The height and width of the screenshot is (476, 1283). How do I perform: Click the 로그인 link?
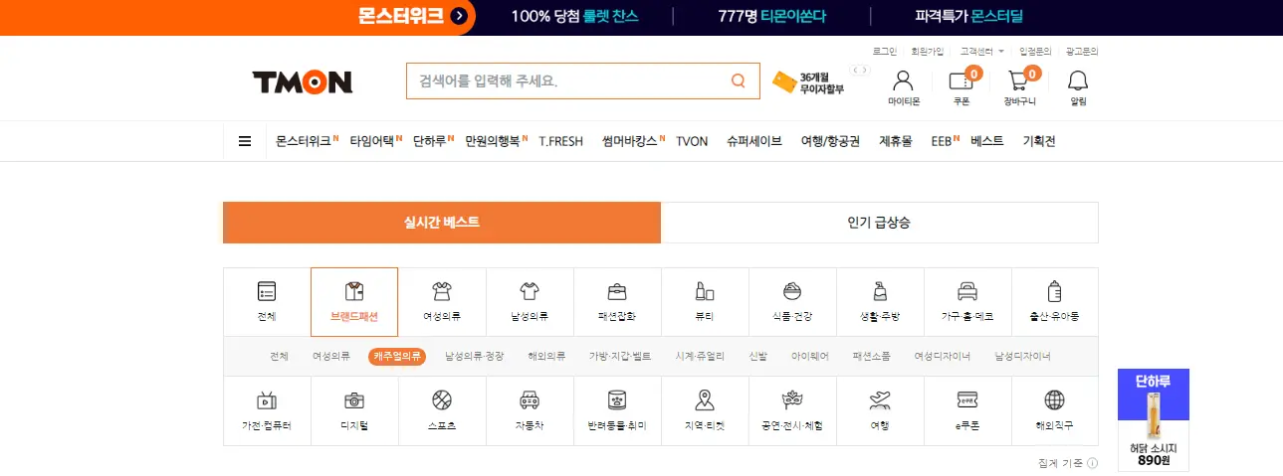(x=885, y=51)
